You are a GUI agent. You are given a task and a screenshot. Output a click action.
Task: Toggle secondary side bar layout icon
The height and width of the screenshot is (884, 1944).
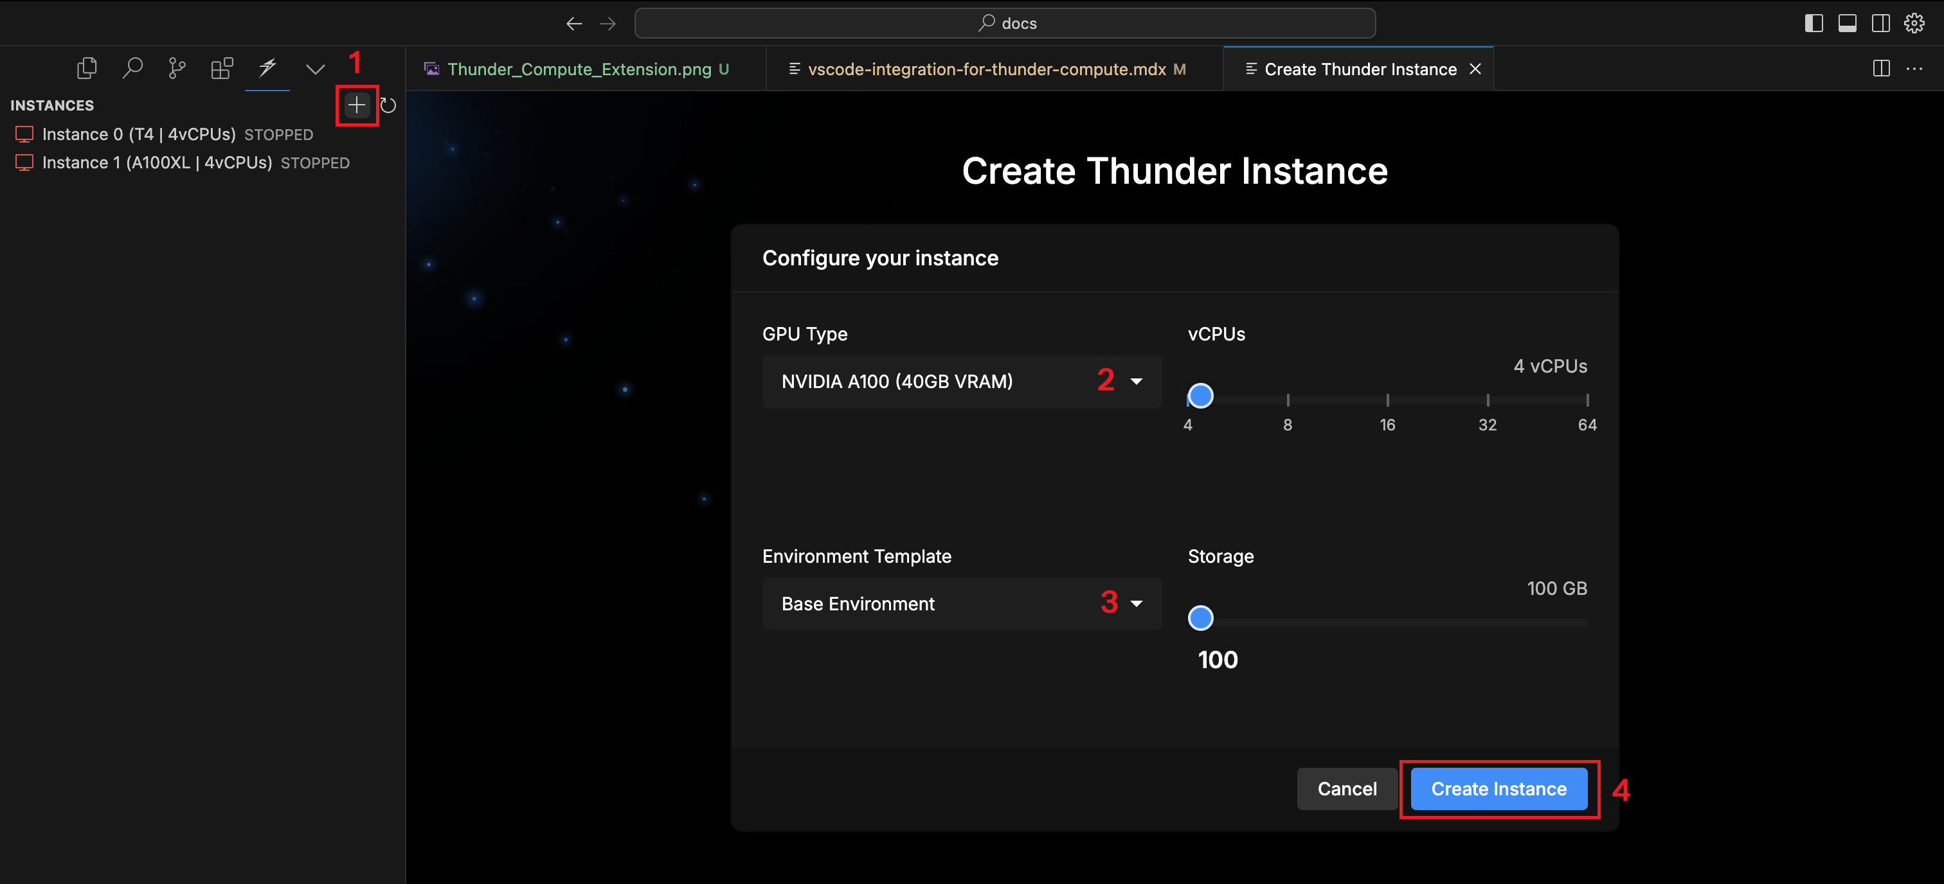[x=1880, y=23]
